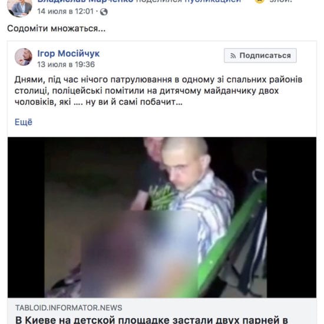324x324 pixels.
Task: Click the Содоміти множаться caption text
Action: [x=56, y=28]
